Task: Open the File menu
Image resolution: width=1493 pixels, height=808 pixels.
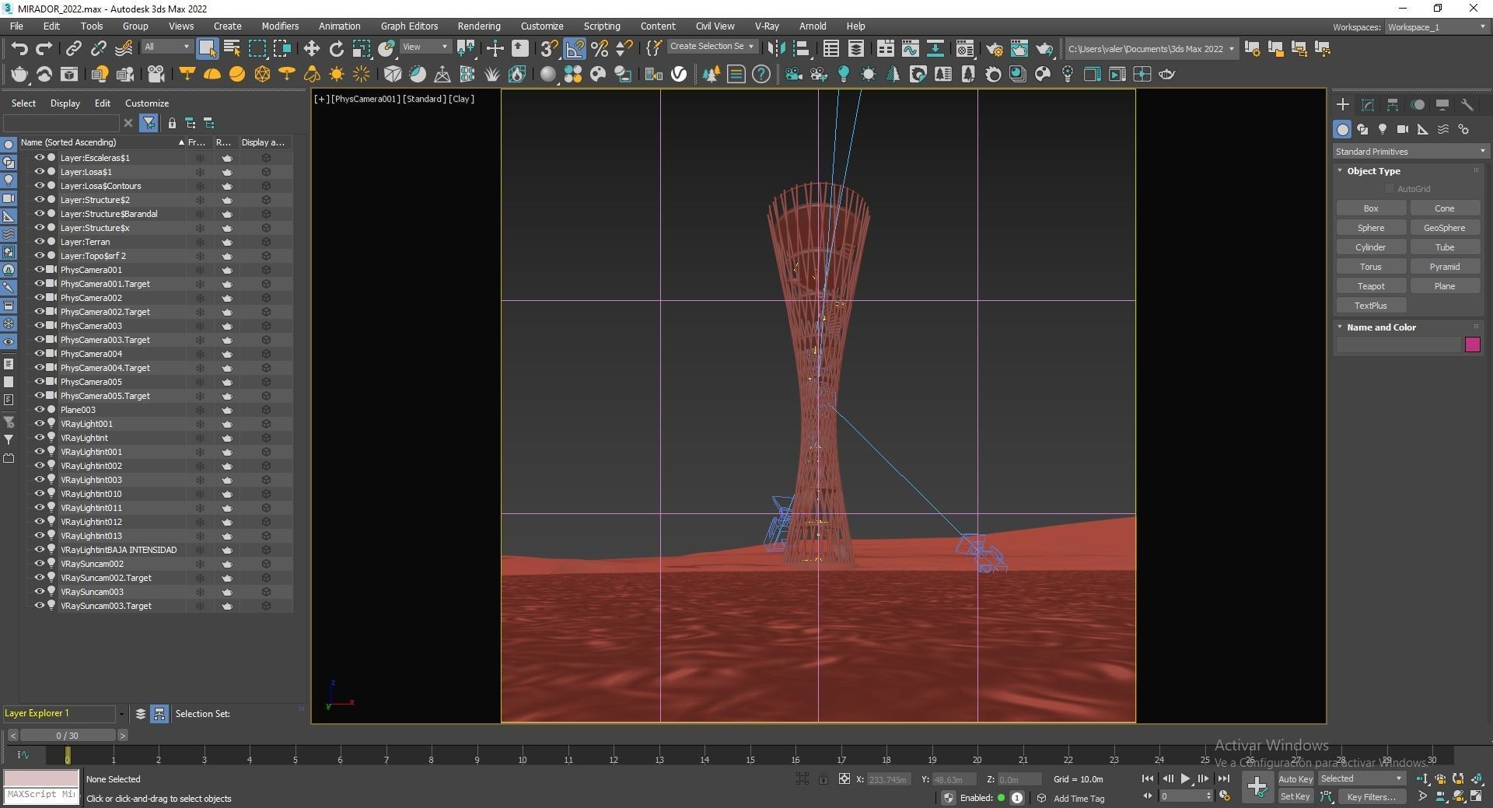Action: [16, 26]
